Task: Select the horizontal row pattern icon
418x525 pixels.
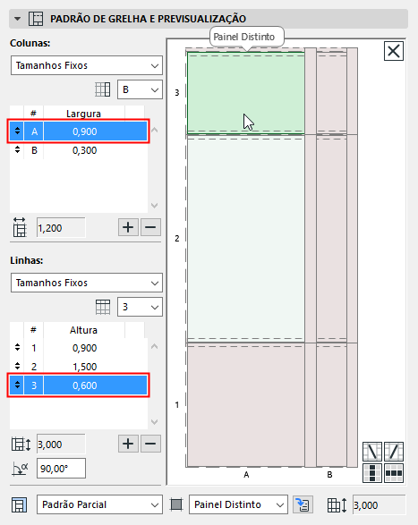Action: coord(394,473)
